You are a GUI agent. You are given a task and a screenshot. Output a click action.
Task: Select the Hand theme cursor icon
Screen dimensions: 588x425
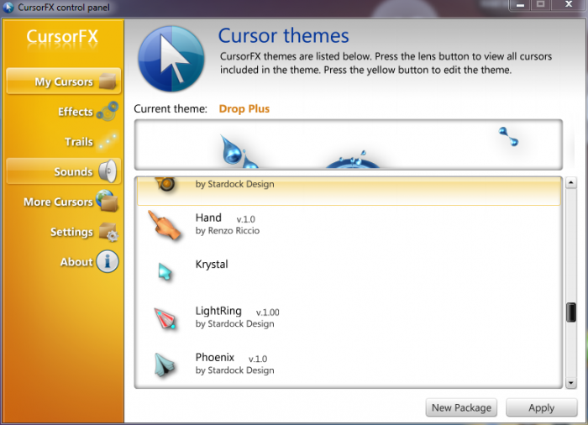tap(165, 225)
